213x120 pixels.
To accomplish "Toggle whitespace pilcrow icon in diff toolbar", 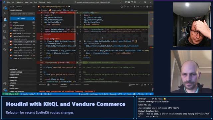I will (134, 7).
